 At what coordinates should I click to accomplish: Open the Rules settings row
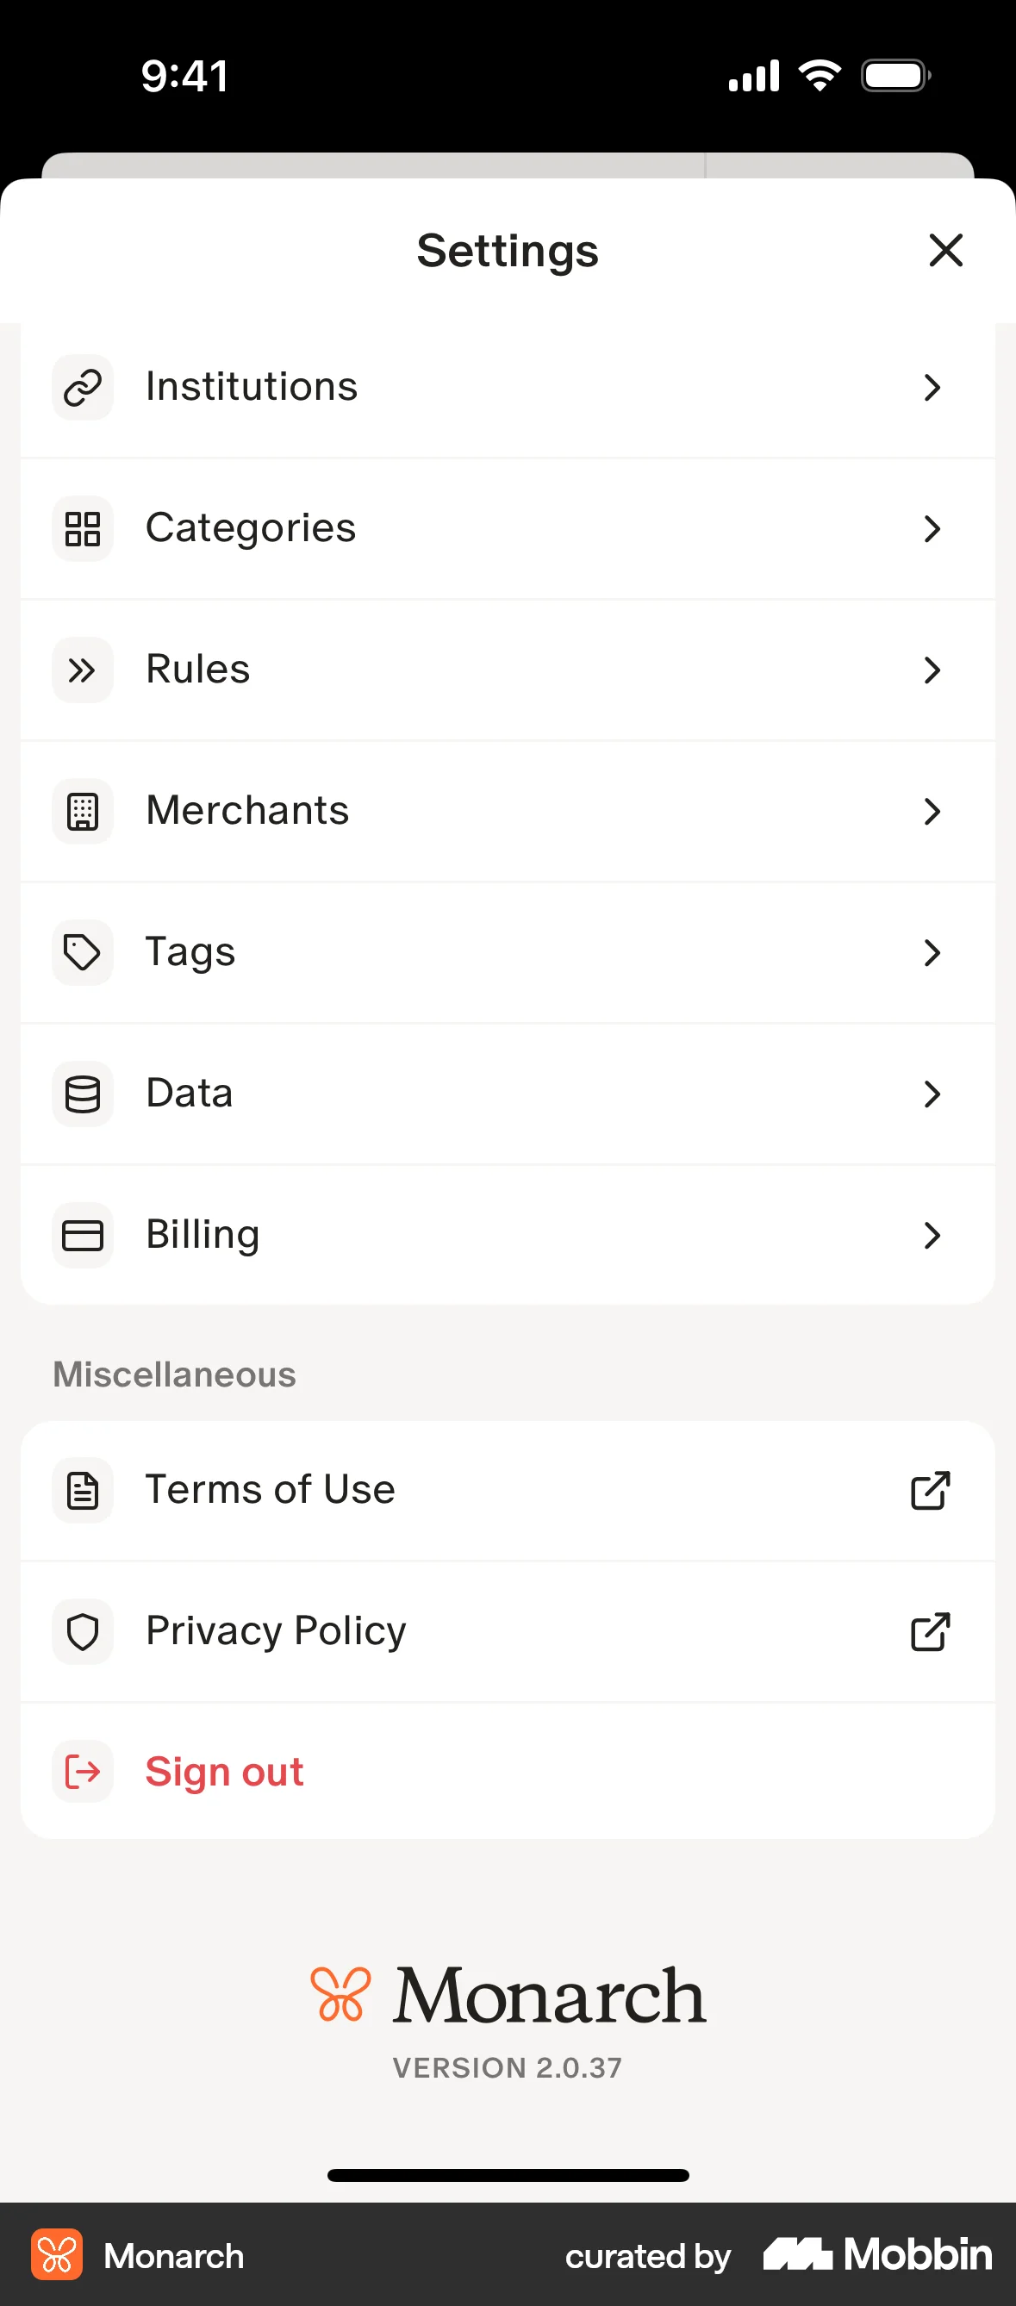click(507, 670)
